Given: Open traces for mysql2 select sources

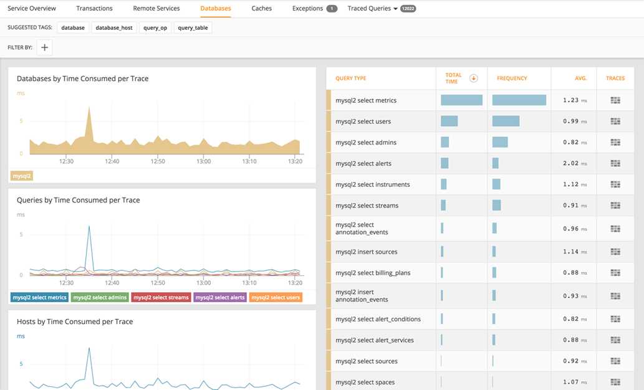Looking at the screenshot, I should 615,361.
